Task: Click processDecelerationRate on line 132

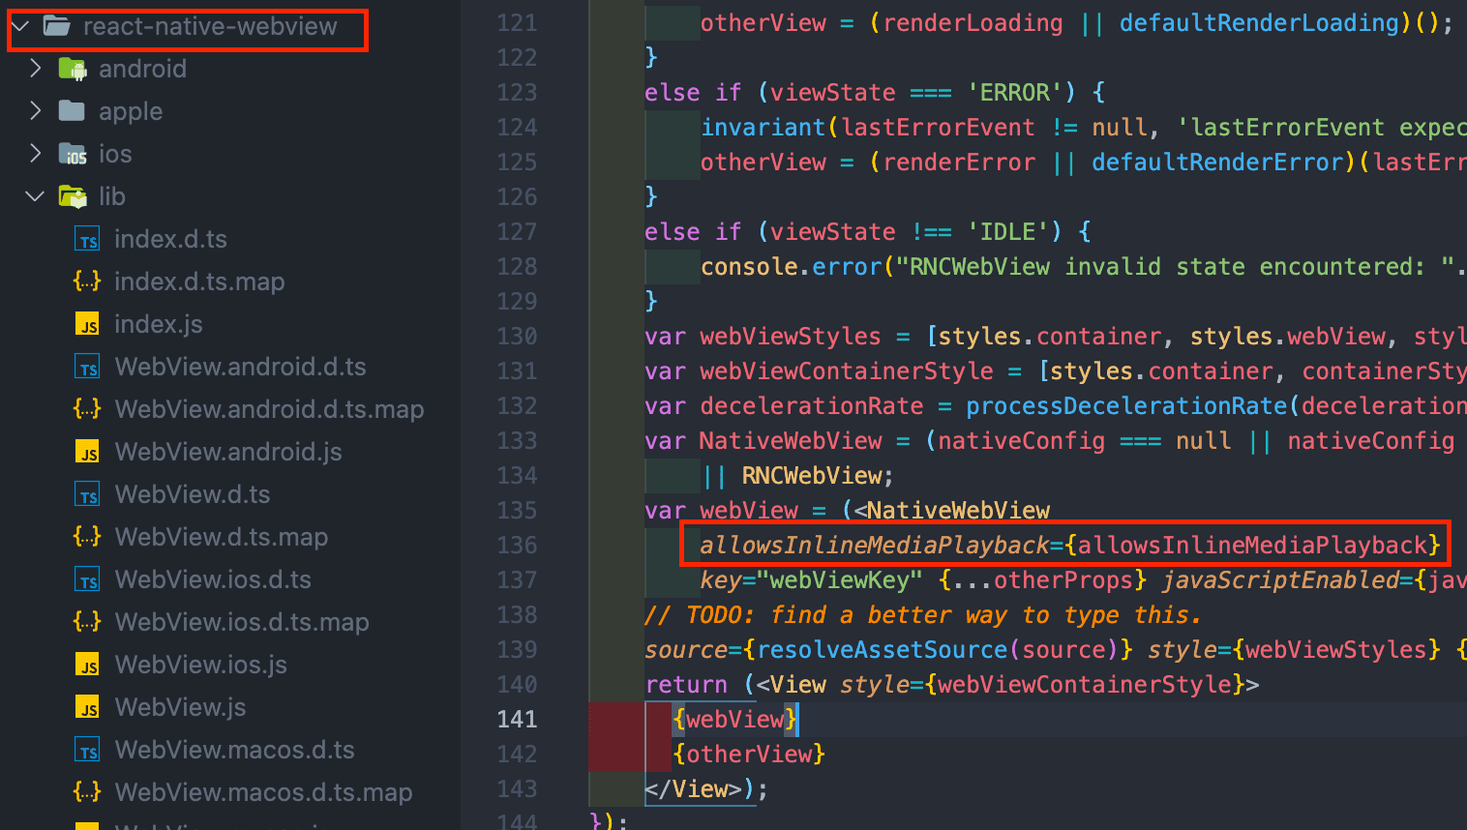Action: (x=1126, y=406)
